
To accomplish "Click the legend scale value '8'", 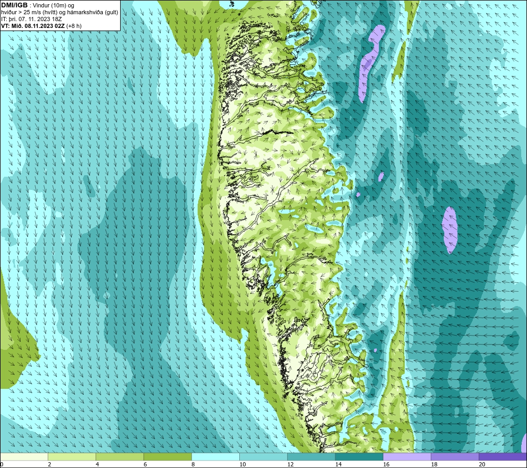I will coord(193,464).
